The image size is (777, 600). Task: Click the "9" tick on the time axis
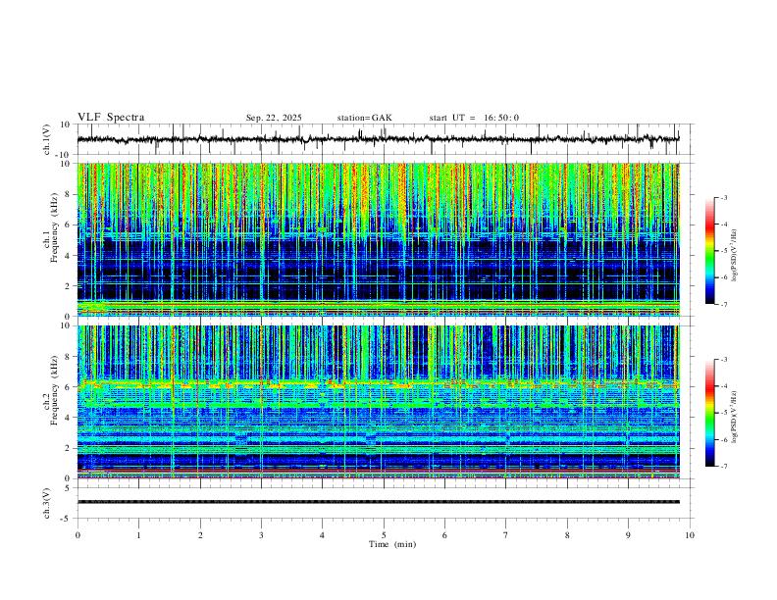click(628, 535)
